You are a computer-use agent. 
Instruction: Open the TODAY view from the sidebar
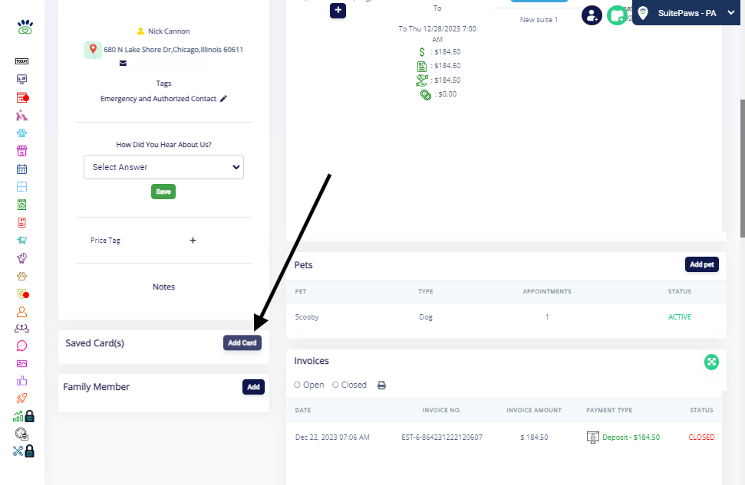pos(21,61)
